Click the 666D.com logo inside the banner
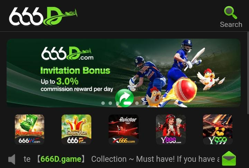 click(67, 54)
